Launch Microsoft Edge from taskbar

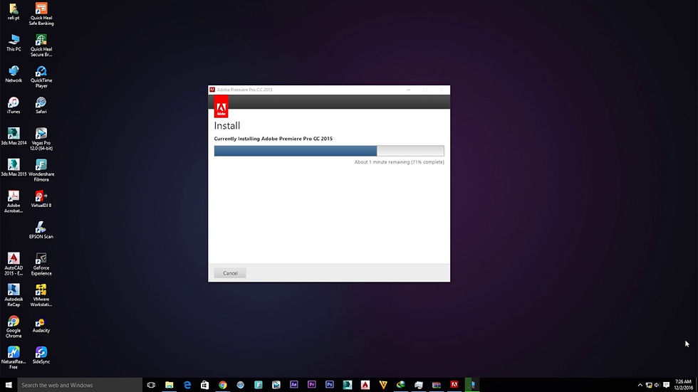coord(187,385)
